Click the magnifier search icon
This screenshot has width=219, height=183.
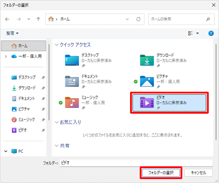point(208,19)
